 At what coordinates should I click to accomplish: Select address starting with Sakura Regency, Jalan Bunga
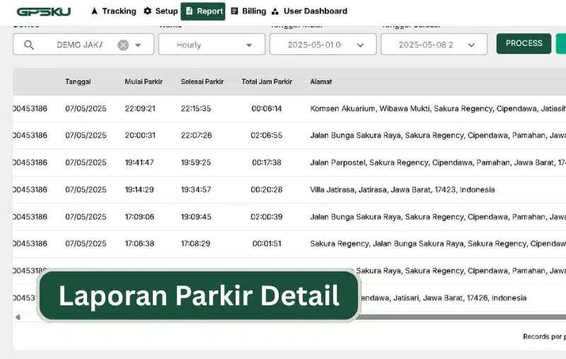click(x=438, y=244)
